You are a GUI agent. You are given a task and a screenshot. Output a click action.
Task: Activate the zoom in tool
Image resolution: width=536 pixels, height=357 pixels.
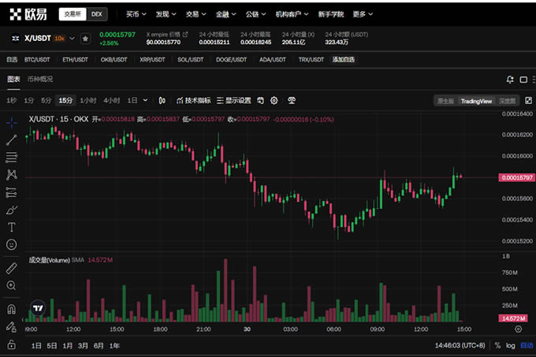pyautogui.click(x=12, y=285)
